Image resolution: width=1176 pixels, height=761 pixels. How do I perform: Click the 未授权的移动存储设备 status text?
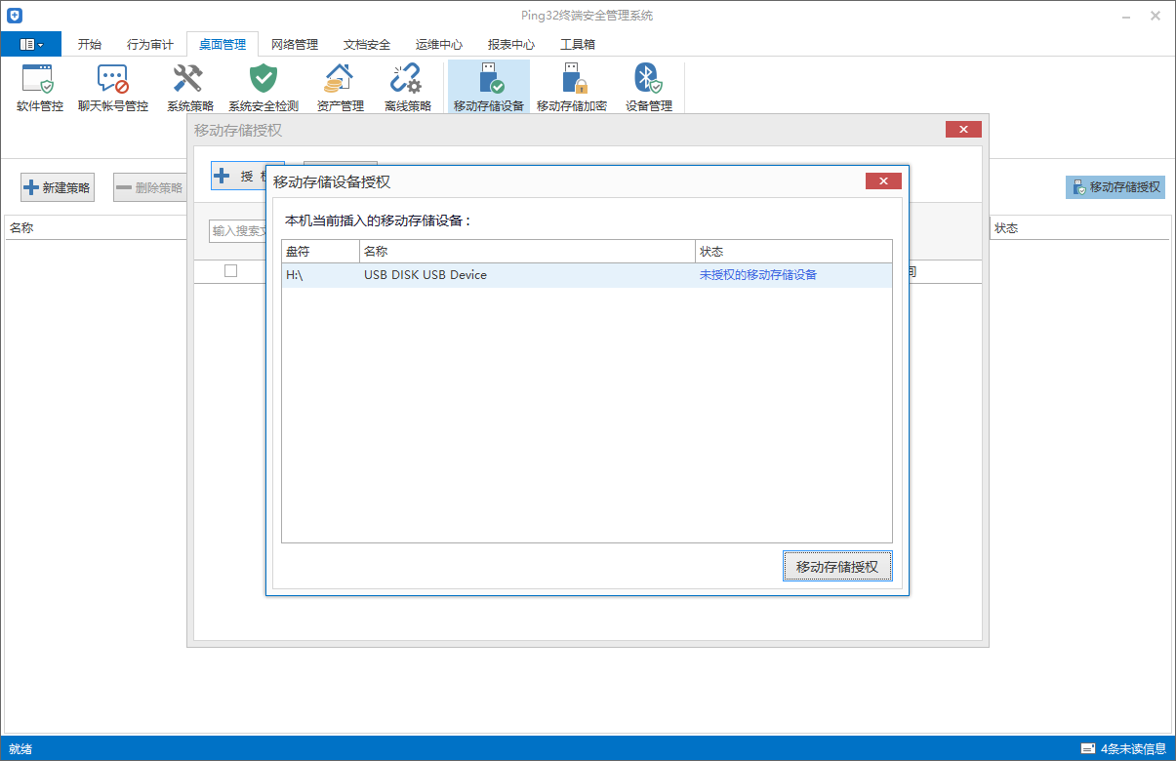pos(758,275)
